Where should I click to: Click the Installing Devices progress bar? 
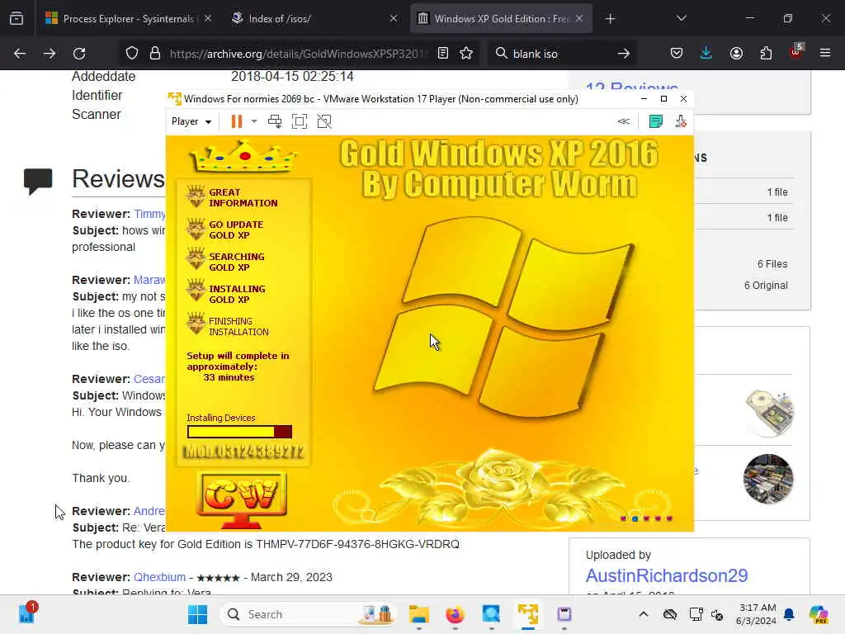click(240, 432)
